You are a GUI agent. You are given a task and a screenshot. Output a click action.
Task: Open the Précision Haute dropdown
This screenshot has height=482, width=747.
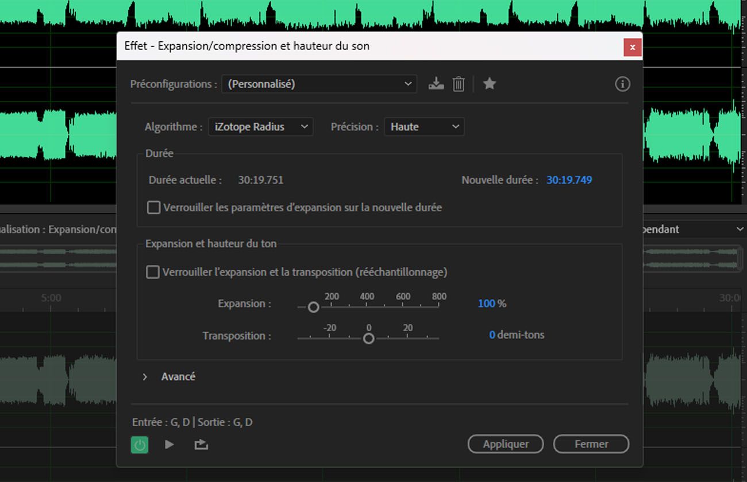point(424,127)
